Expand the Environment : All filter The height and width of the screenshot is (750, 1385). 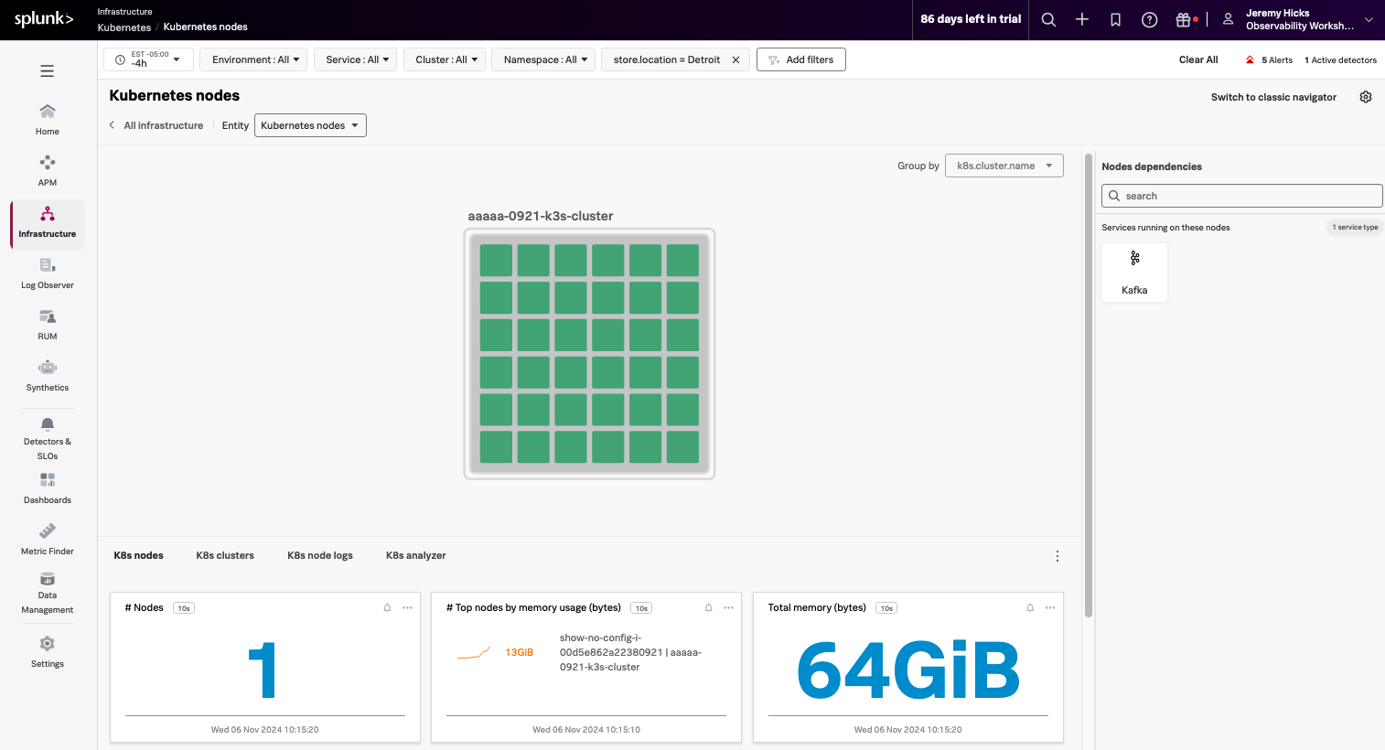pos(252,59)
